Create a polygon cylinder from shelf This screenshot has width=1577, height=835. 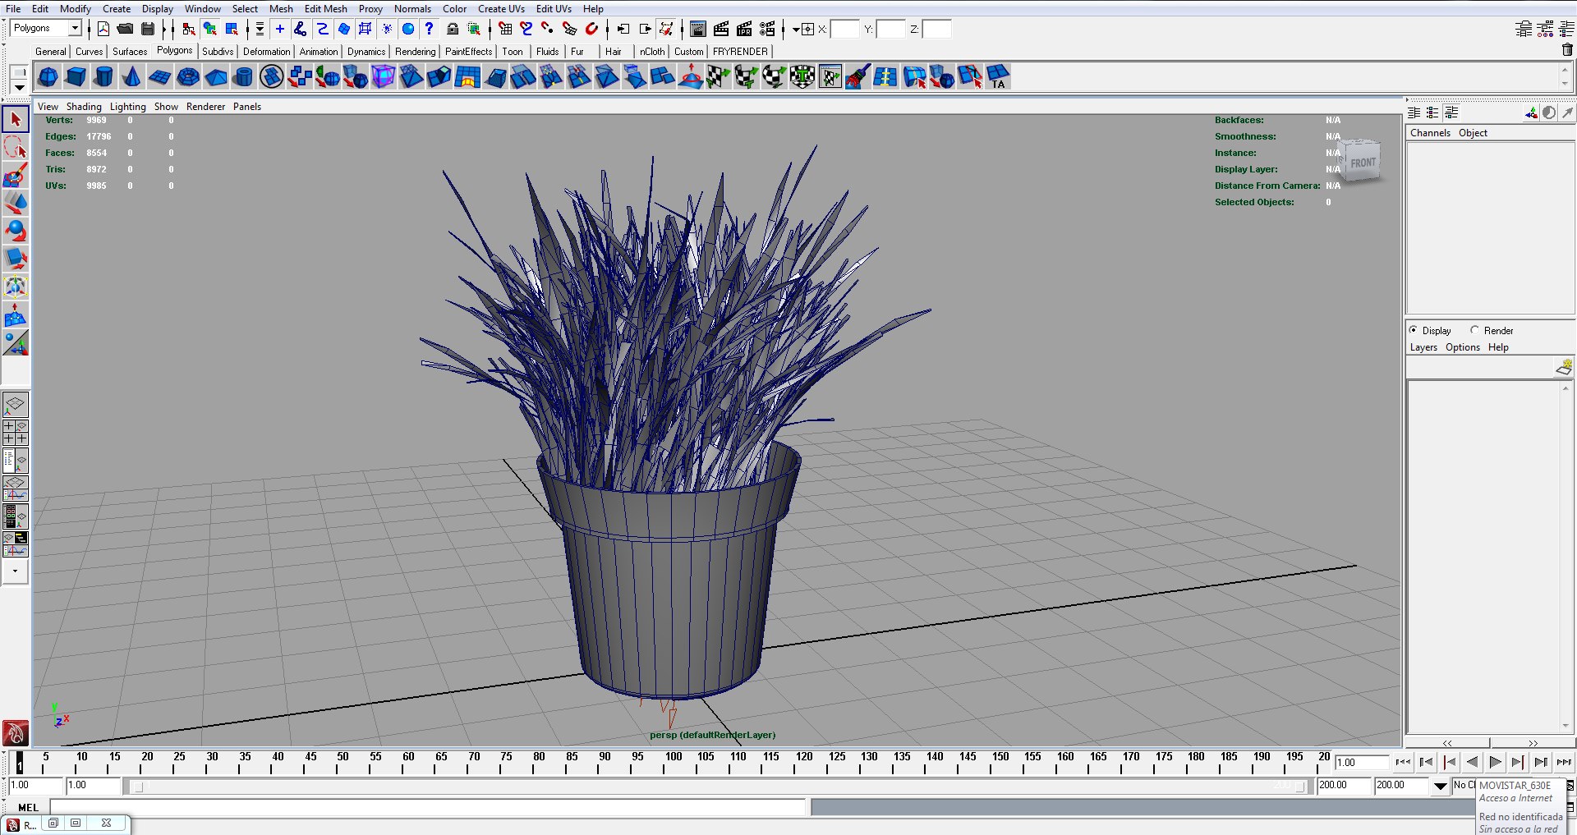point(103,77)
